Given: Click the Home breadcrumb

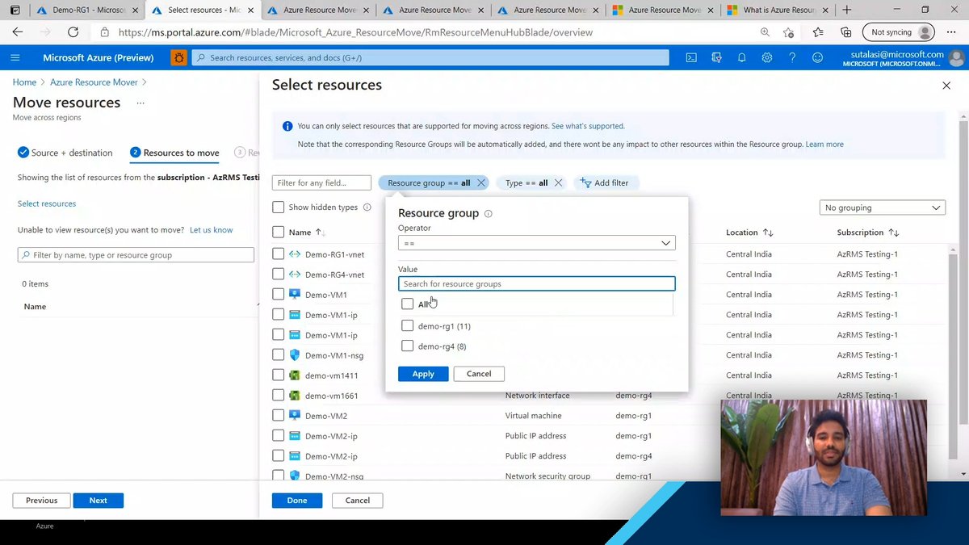Looking at the screenshot, I should point(24,82).
